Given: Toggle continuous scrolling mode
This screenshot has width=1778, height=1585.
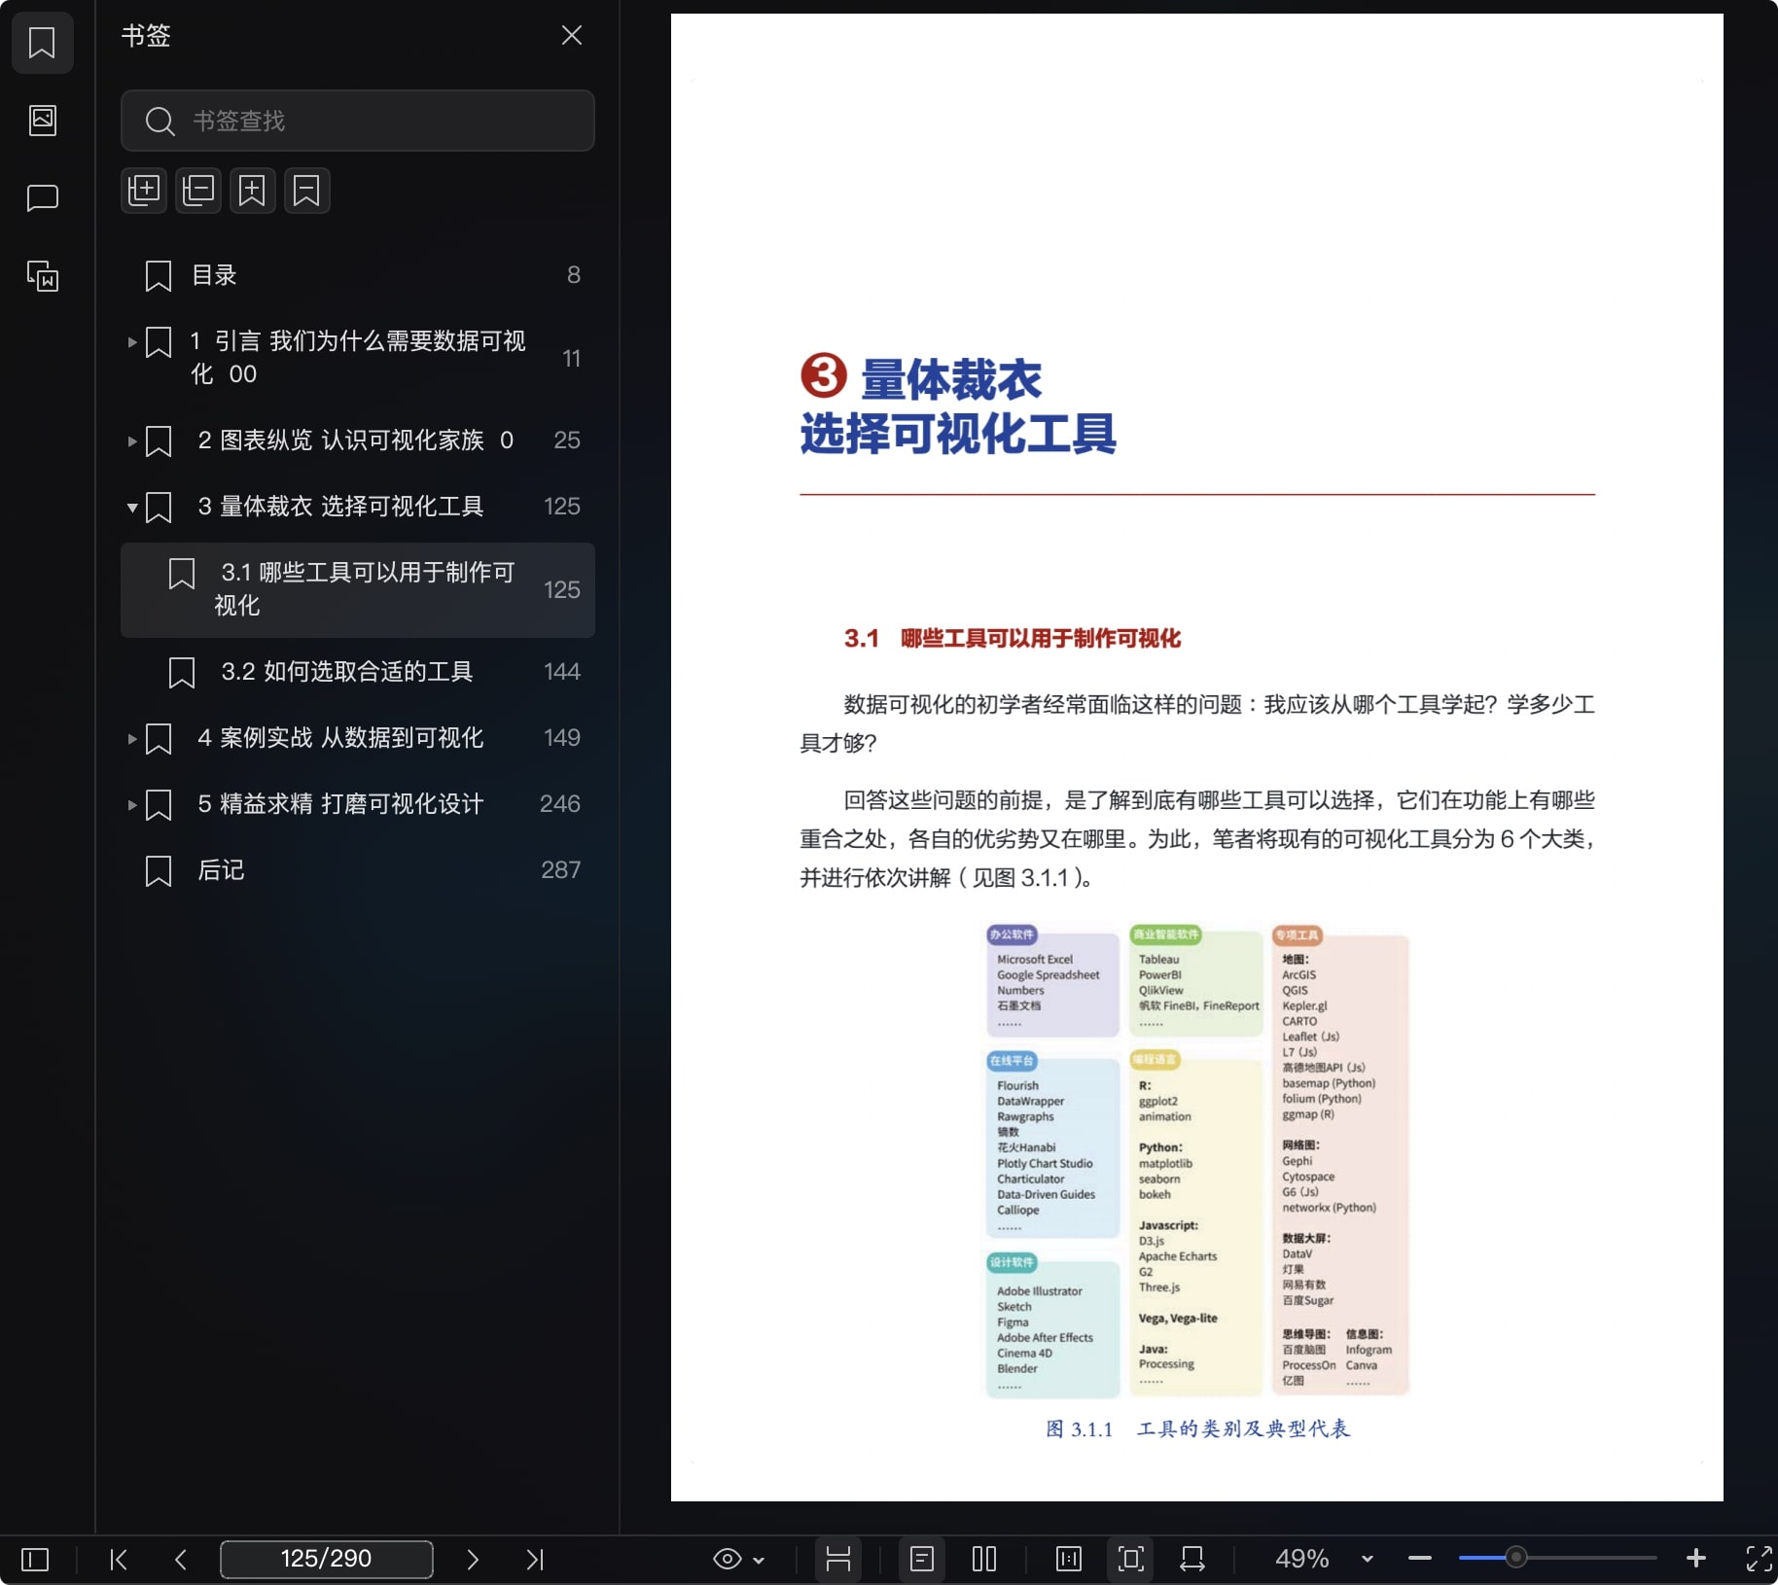Looking at the screenshot, I should click(x=838, y=1560).
